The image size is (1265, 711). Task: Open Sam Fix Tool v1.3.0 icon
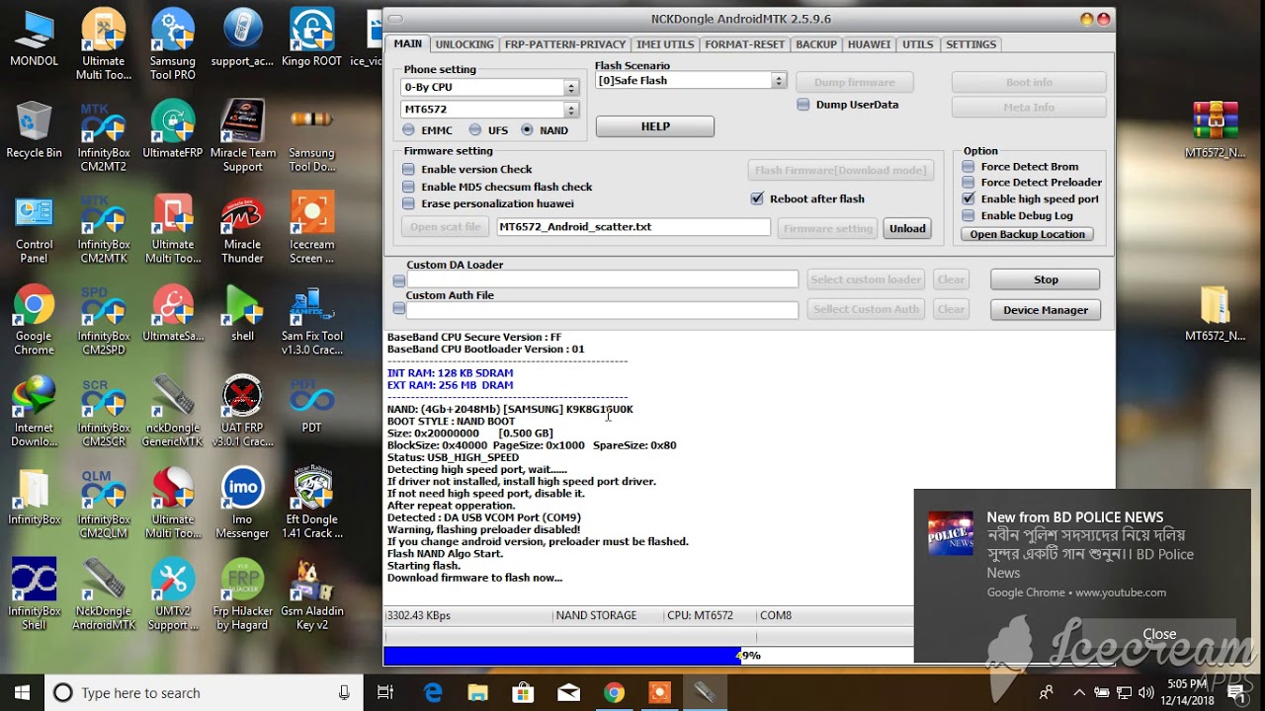click(x=311, y=321)
